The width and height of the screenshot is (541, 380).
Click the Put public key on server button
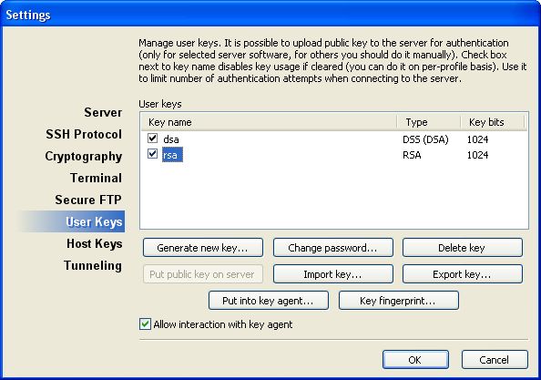click(x=203, y=274)
